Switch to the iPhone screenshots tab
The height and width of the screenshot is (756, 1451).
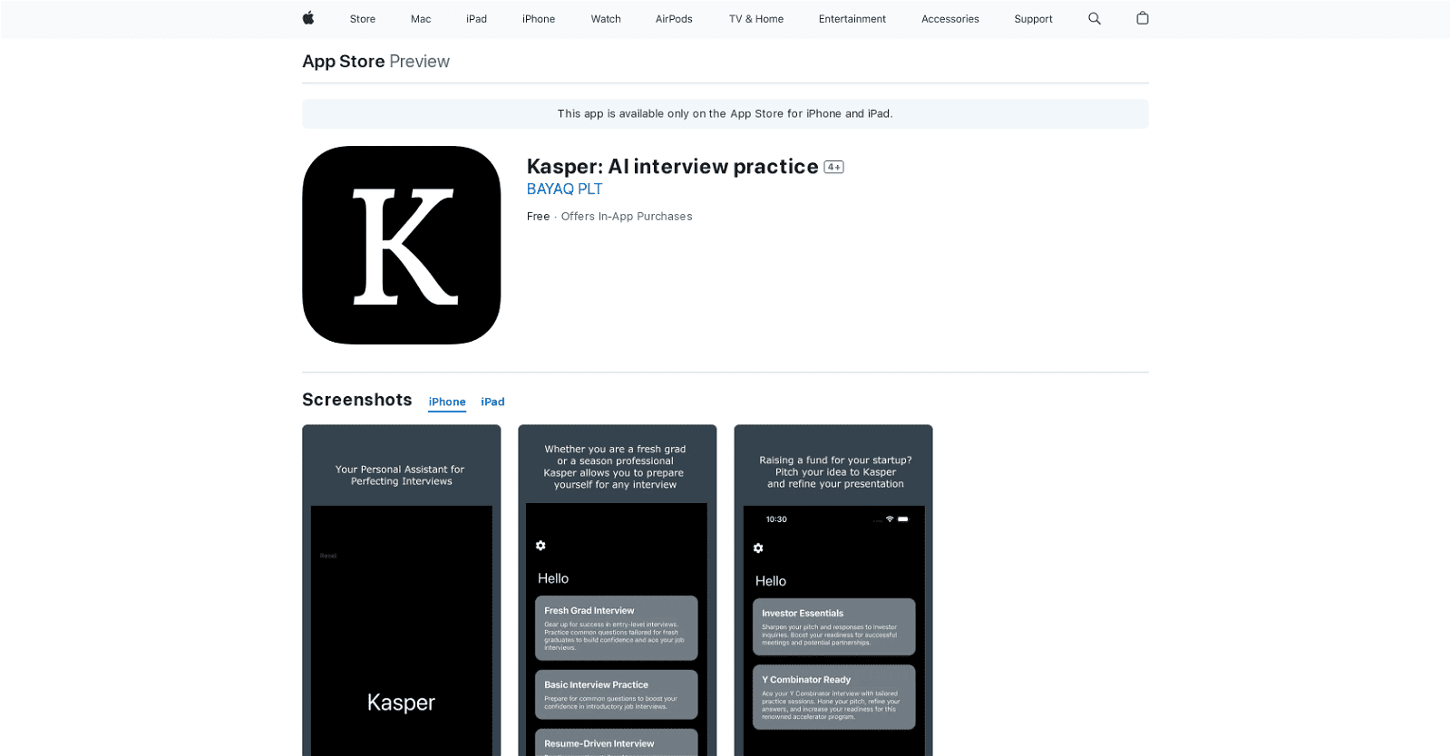(447, 402)
